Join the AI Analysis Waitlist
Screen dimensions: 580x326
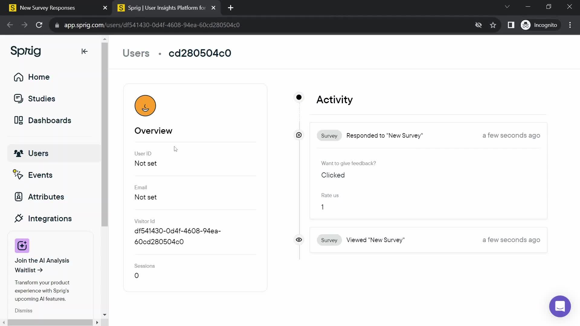42,265
